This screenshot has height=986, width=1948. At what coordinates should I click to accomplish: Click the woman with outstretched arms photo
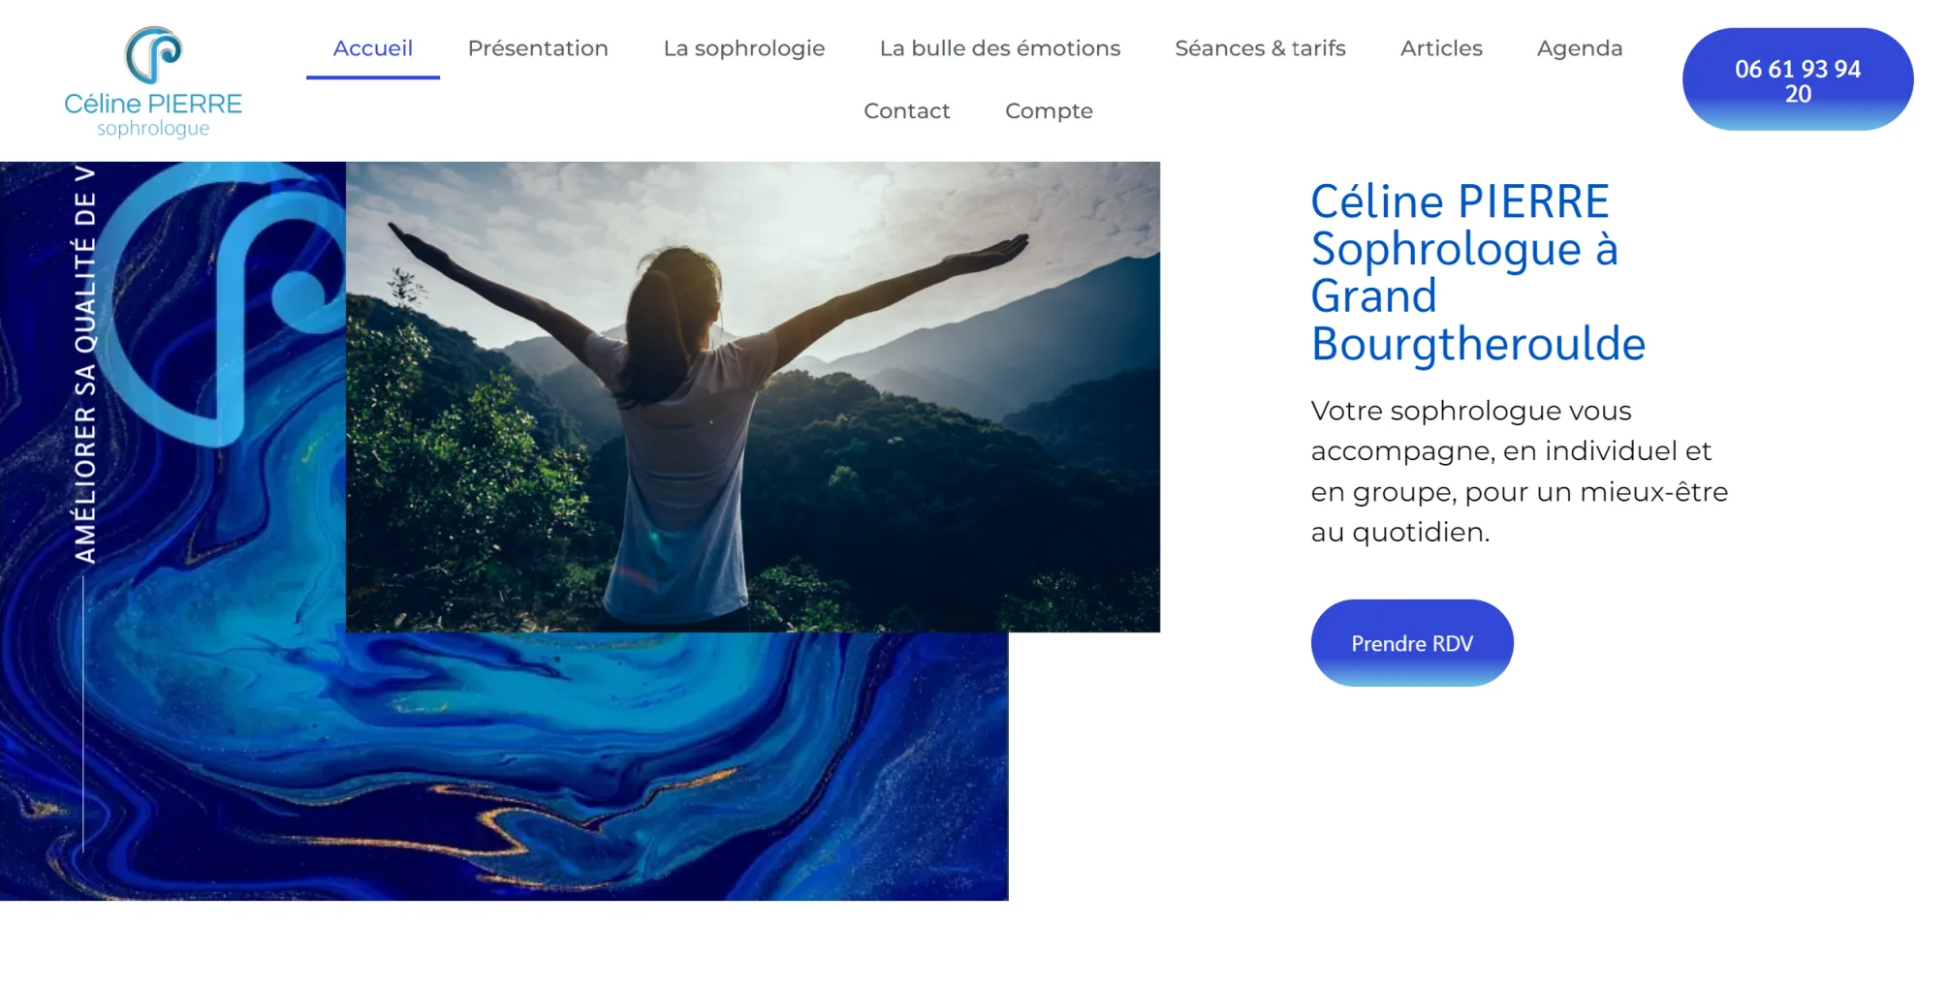[753, 397]
